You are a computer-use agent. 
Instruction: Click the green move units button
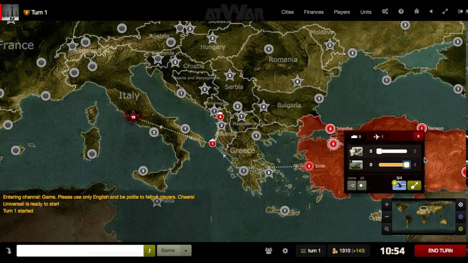(414, 185)
